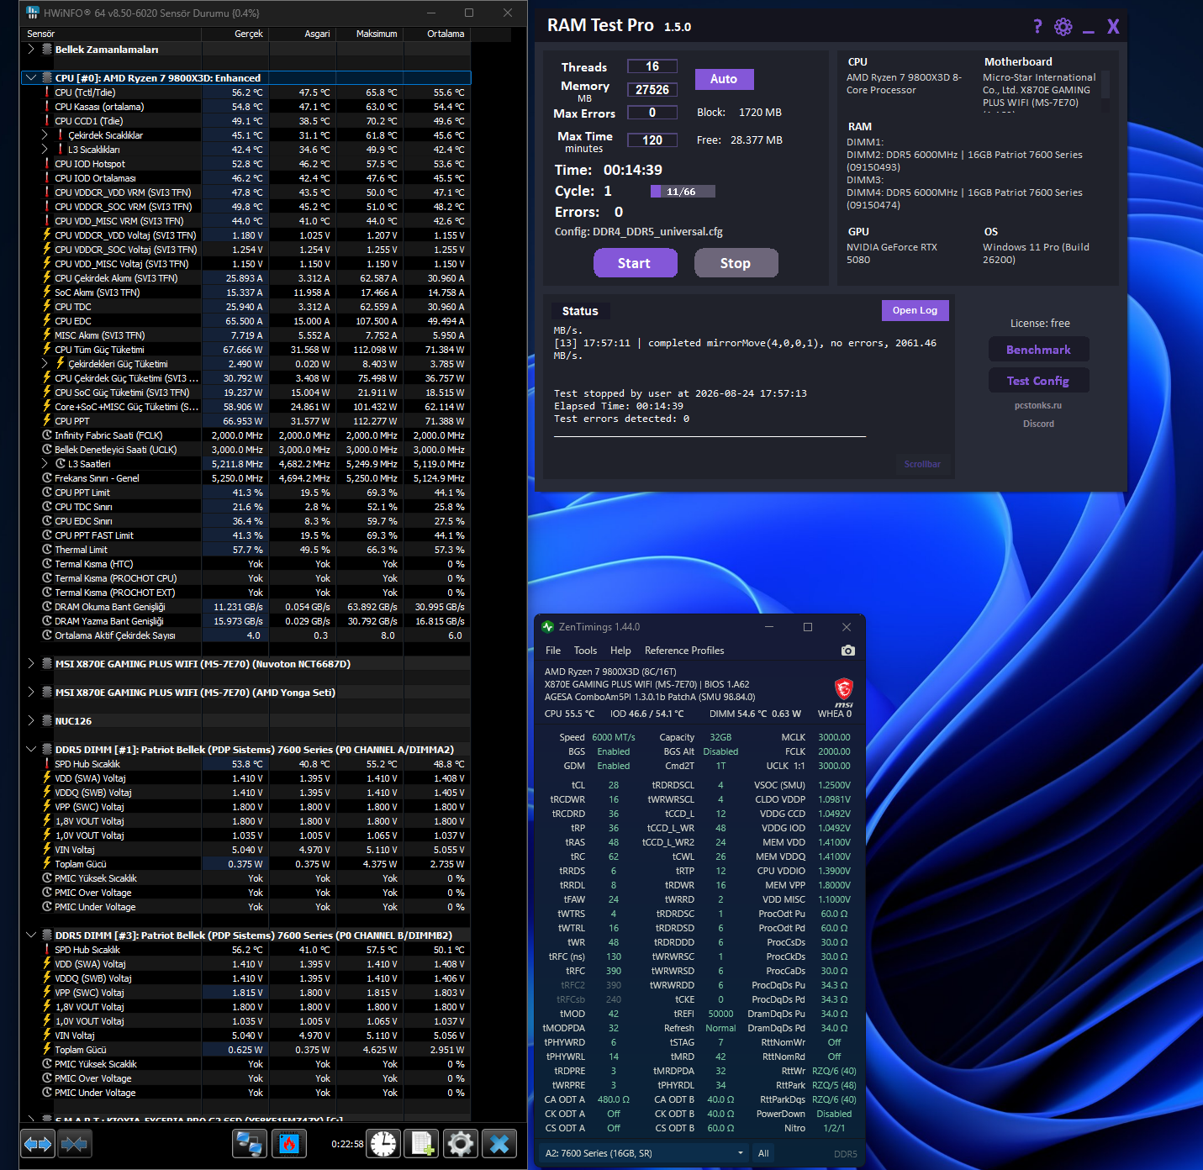Click the collapse-columns arrows icon in HWiNFO toolbar
1203x1170 pixels.
click(x=74, y=1143)
